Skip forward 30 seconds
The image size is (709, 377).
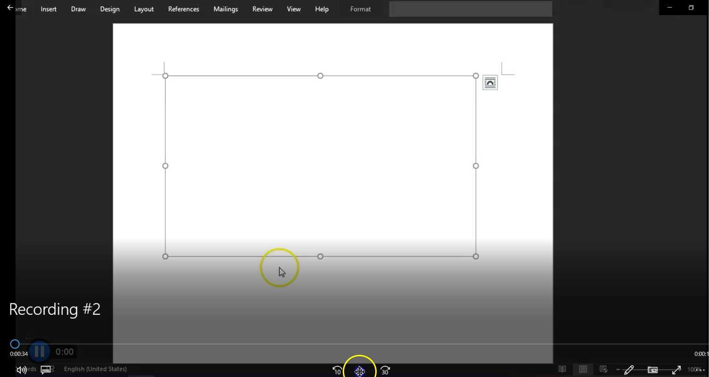tap(385, 371)
